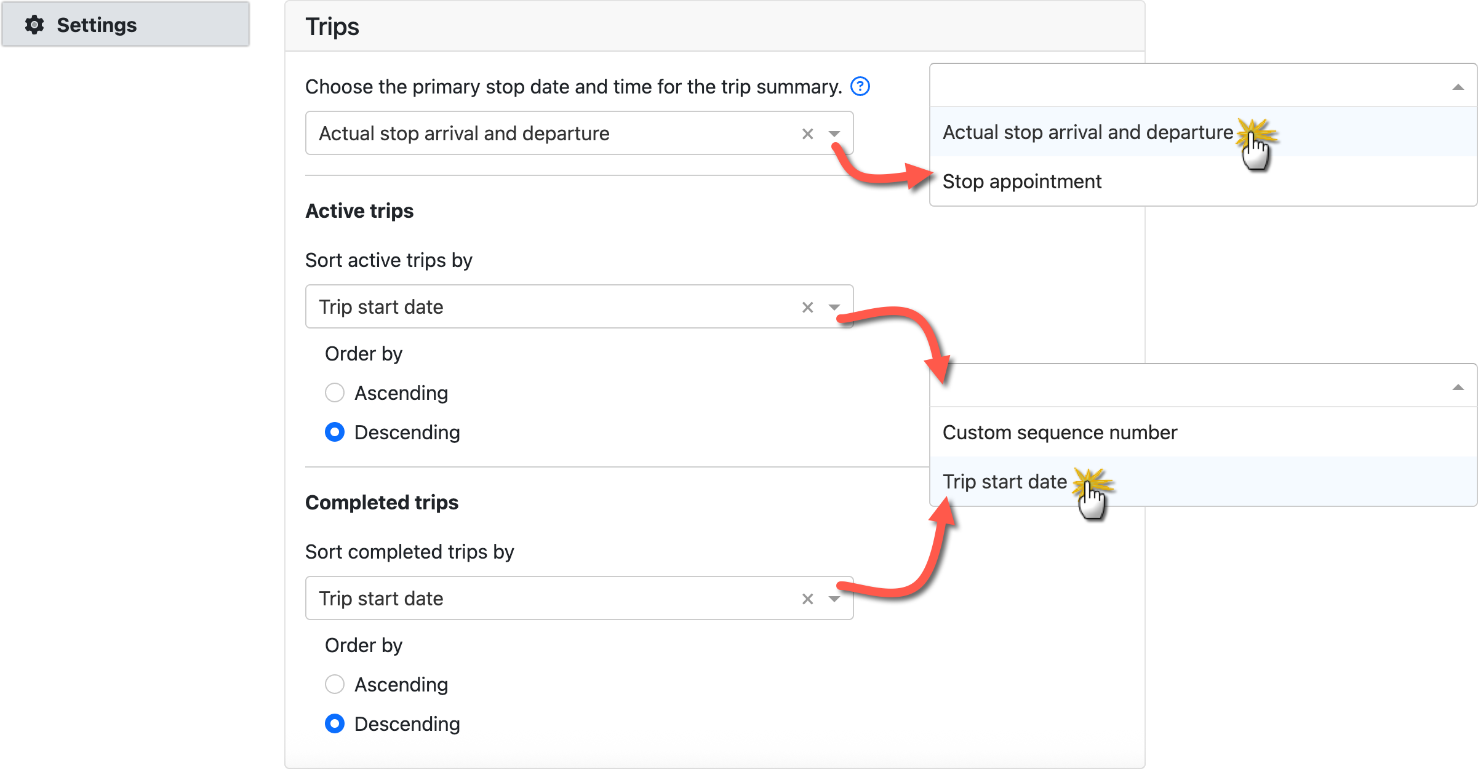Image resolution: width=1478 pixels, height=769 pixels.
Task: Choose Descending order for completed trips
Action: point(335,724)
